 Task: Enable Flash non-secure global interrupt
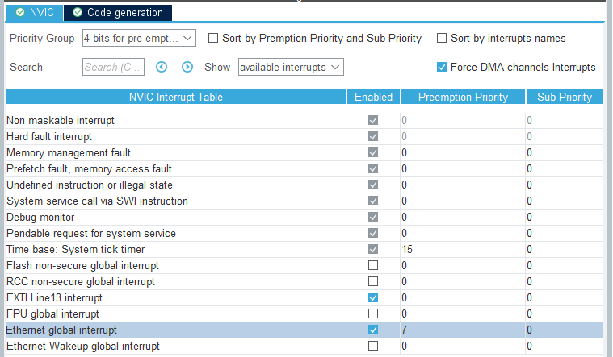tap(372, 265)
